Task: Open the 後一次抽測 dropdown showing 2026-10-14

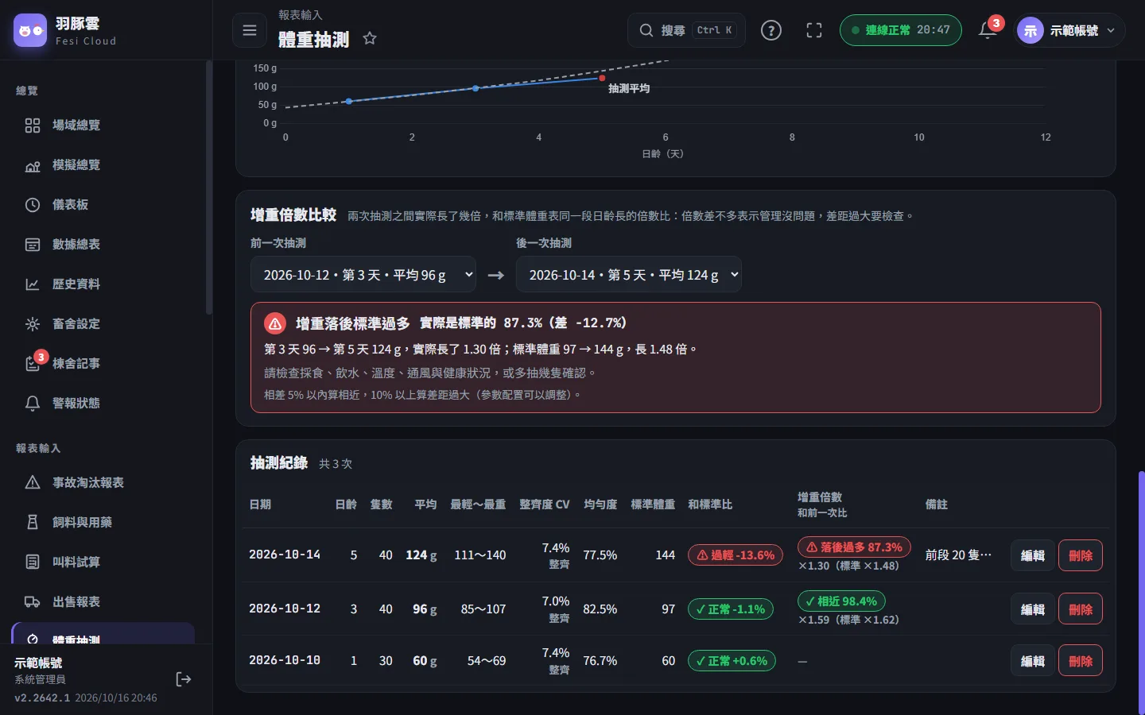Action: [x=629, y=275]
